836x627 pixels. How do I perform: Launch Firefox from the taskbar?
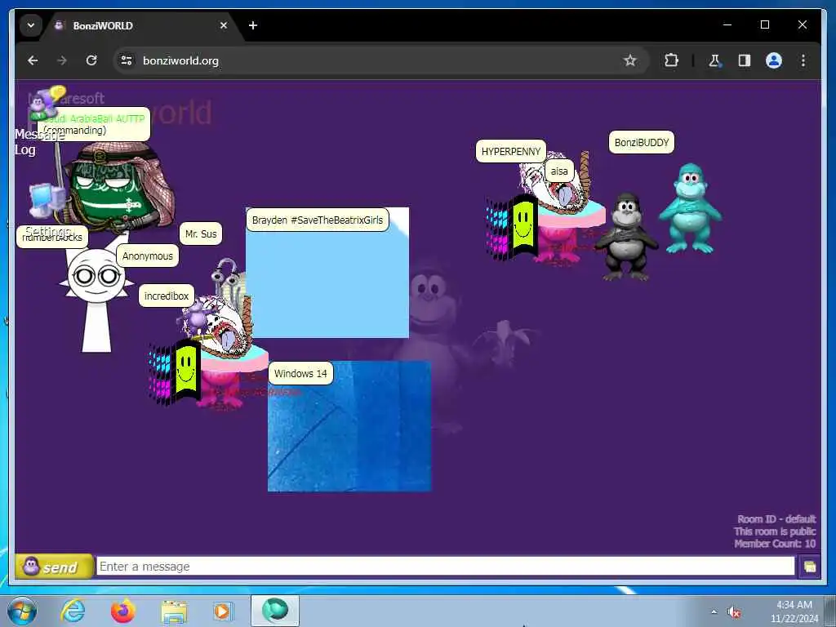tap(122, 611)
